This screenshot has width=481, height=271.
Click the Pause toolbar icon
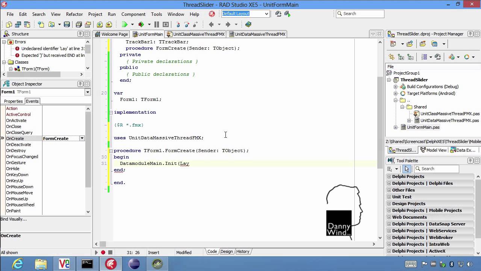pyautogui.click(x=157, y=24)
